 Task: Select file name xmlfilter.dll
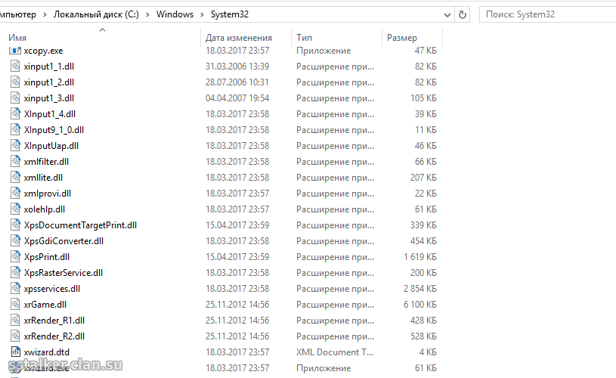46,162
